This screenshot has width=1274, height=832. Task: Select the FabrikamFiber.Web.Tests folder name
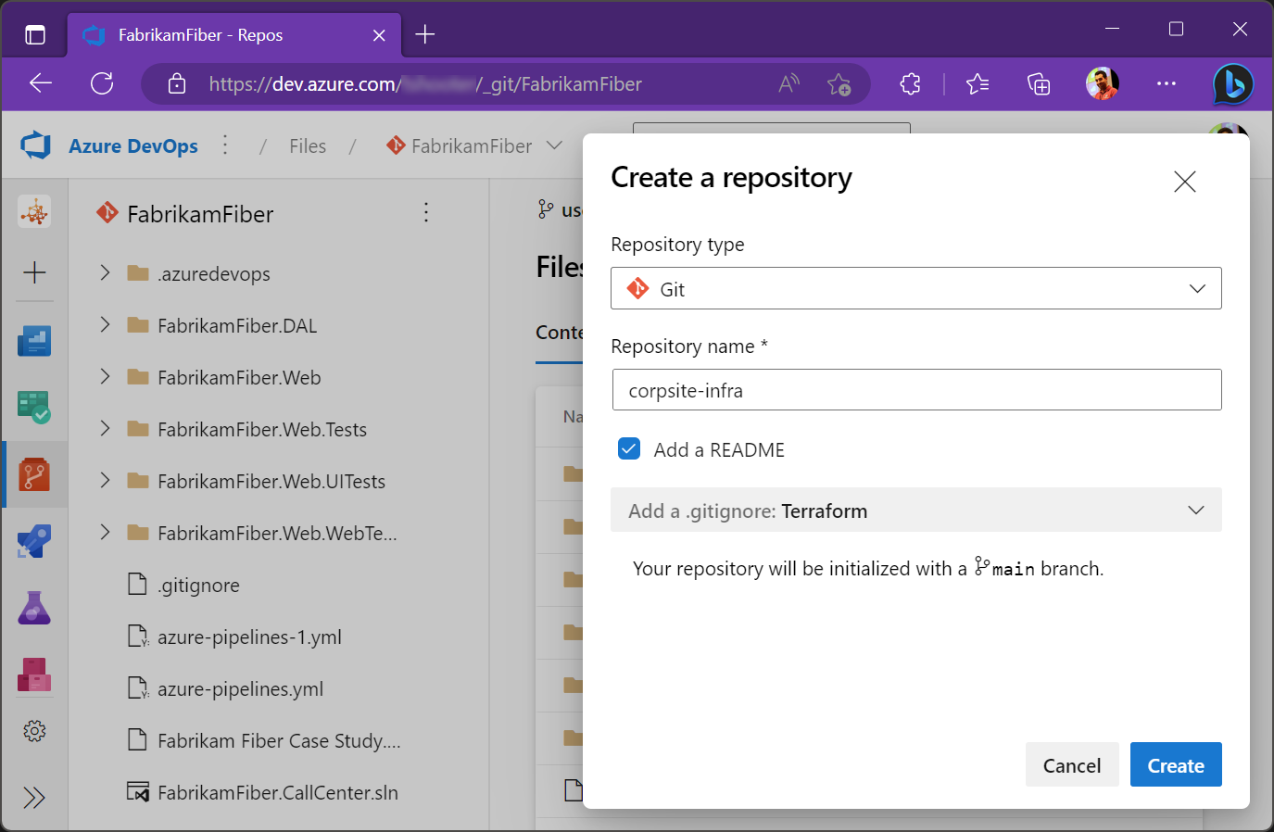pos(262,429)
